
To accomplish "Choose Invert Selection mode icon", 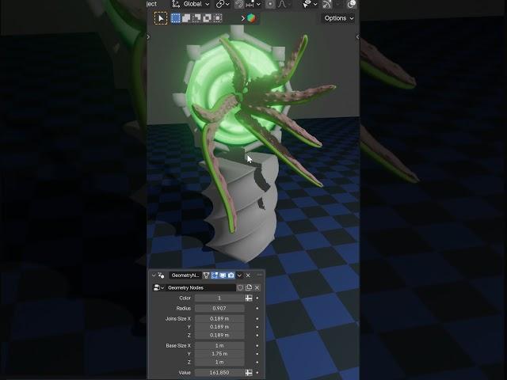I will coord(208,18).
